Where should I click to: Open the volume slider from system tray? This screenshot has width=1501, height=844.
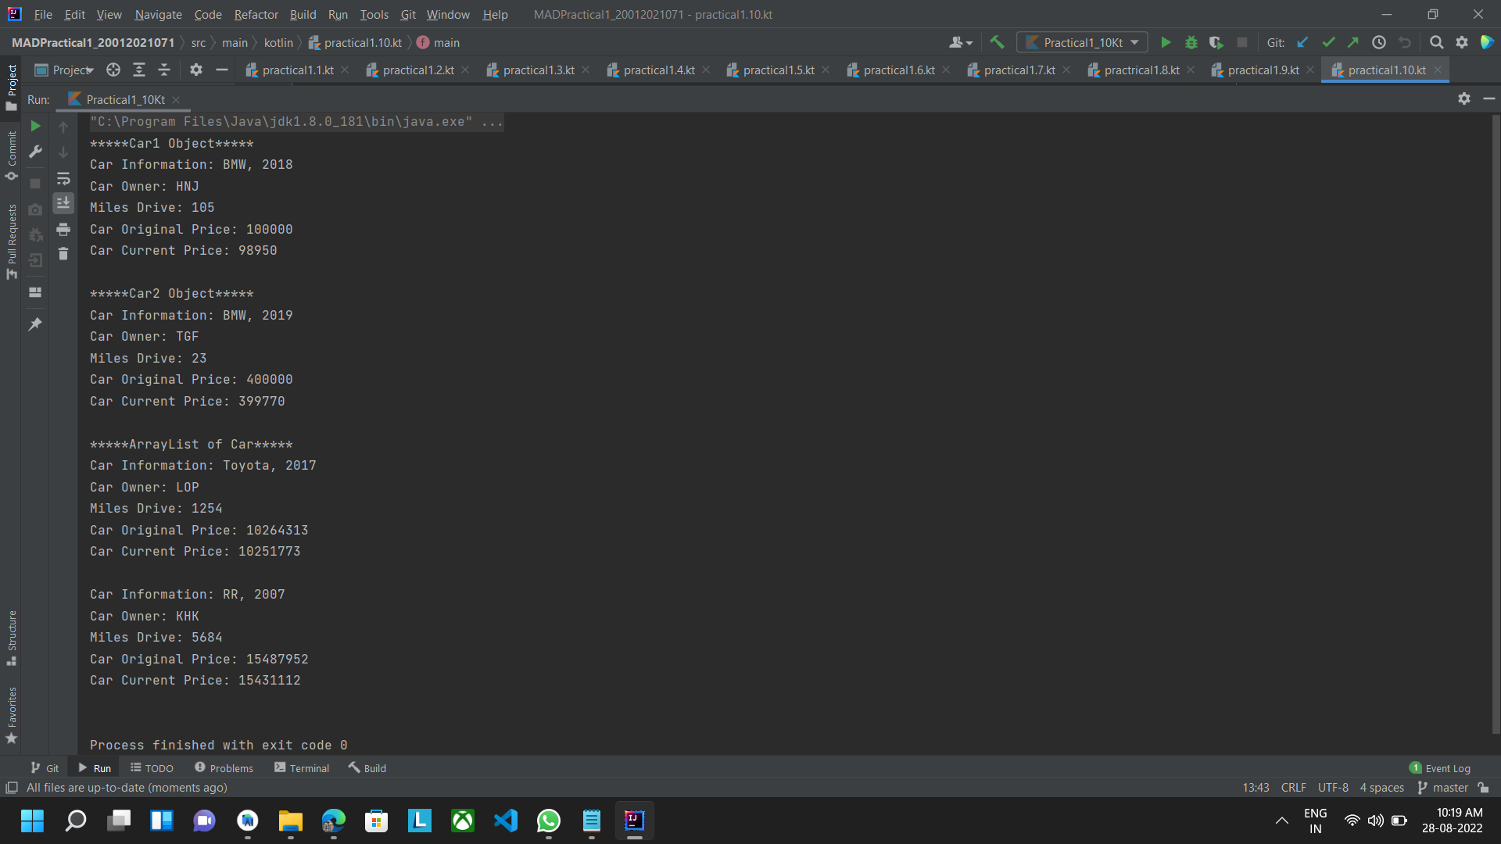(1375, 821)
